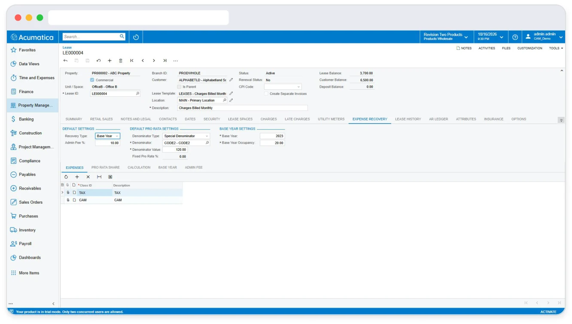Open the Help question mark icon
The height and width of the screenshot is (324, 572).
coord(515,37)
